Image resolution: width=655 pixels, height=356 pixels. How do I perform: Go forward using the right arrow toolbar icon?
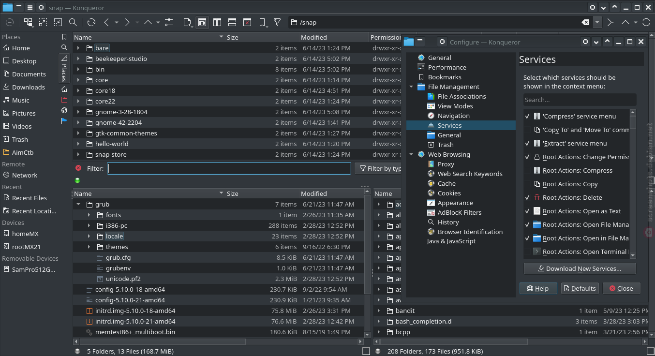coord(127,22)
